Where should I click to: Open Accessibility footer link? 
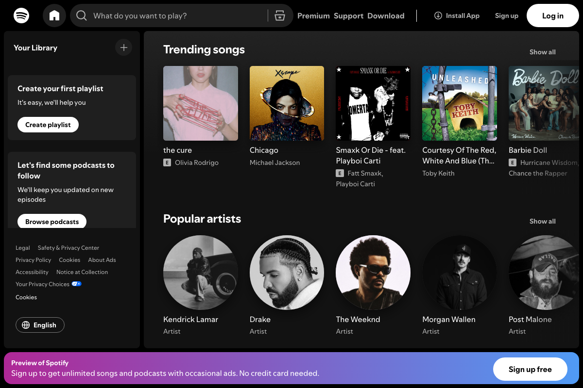click(32, 272)
